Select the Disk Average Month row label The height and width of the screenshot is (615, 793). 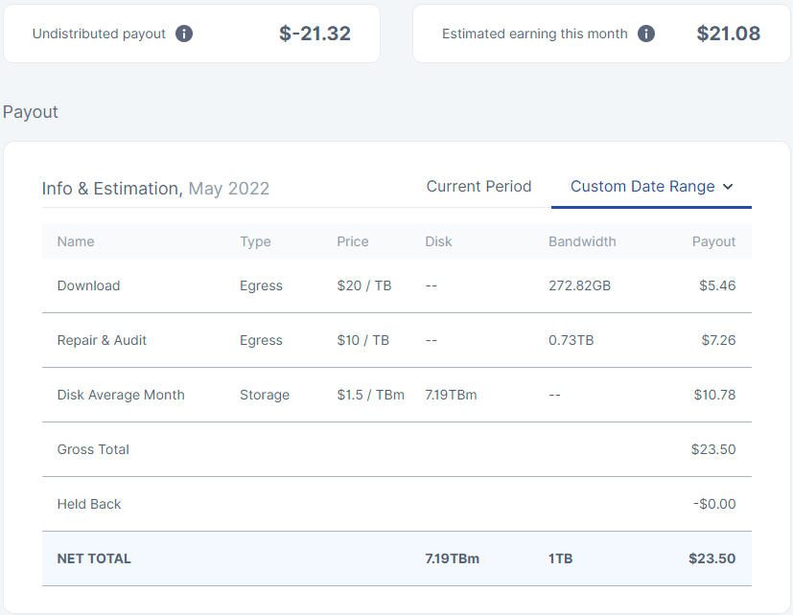(121, 395)
